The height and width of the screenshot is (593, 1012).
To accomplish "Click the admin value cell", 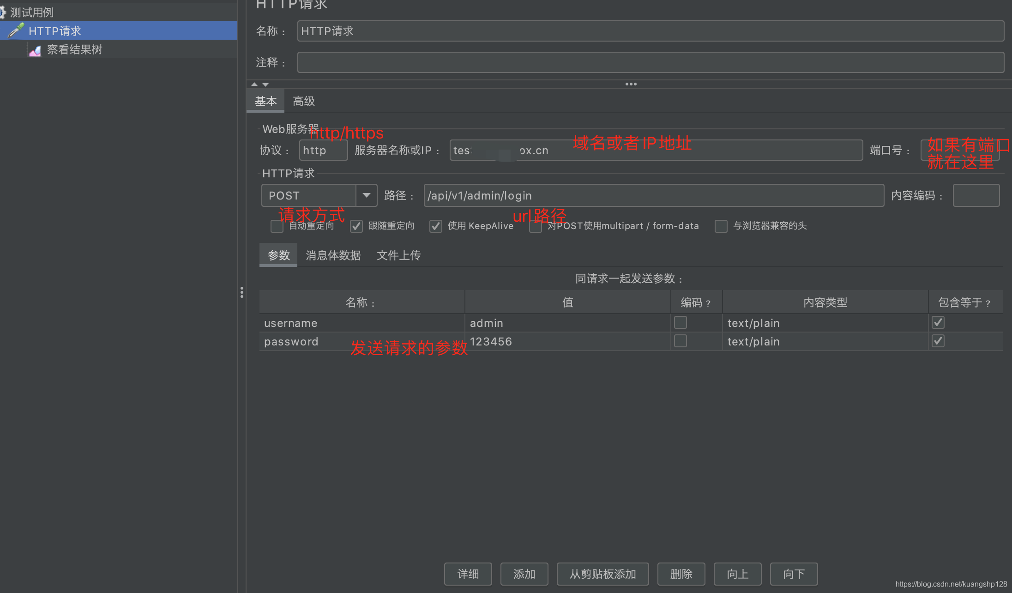I will click(x=568, y=323).
